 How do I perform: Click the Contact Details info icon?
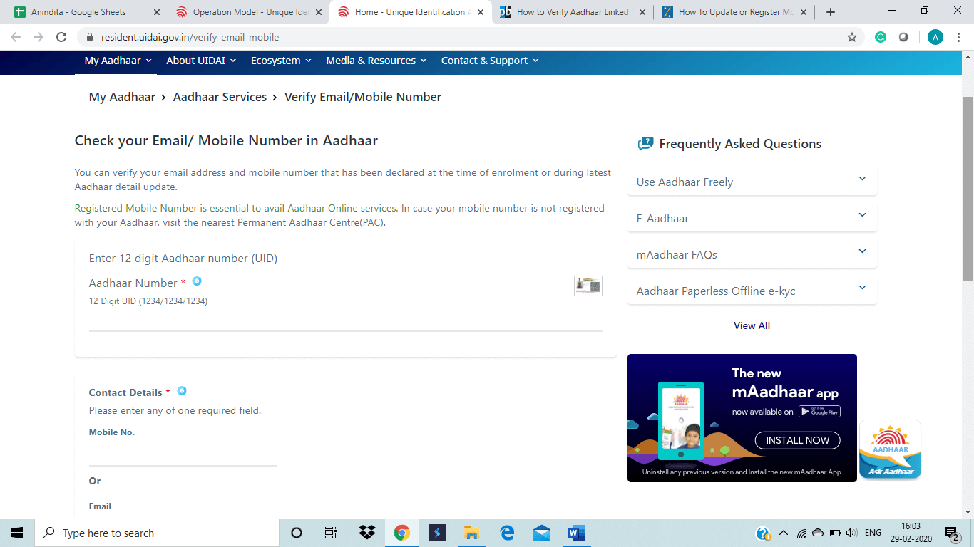coord(182,391)
